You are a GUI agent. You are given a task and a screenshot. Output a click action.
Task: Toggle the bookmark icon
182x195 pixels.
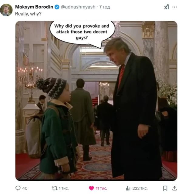165,188
